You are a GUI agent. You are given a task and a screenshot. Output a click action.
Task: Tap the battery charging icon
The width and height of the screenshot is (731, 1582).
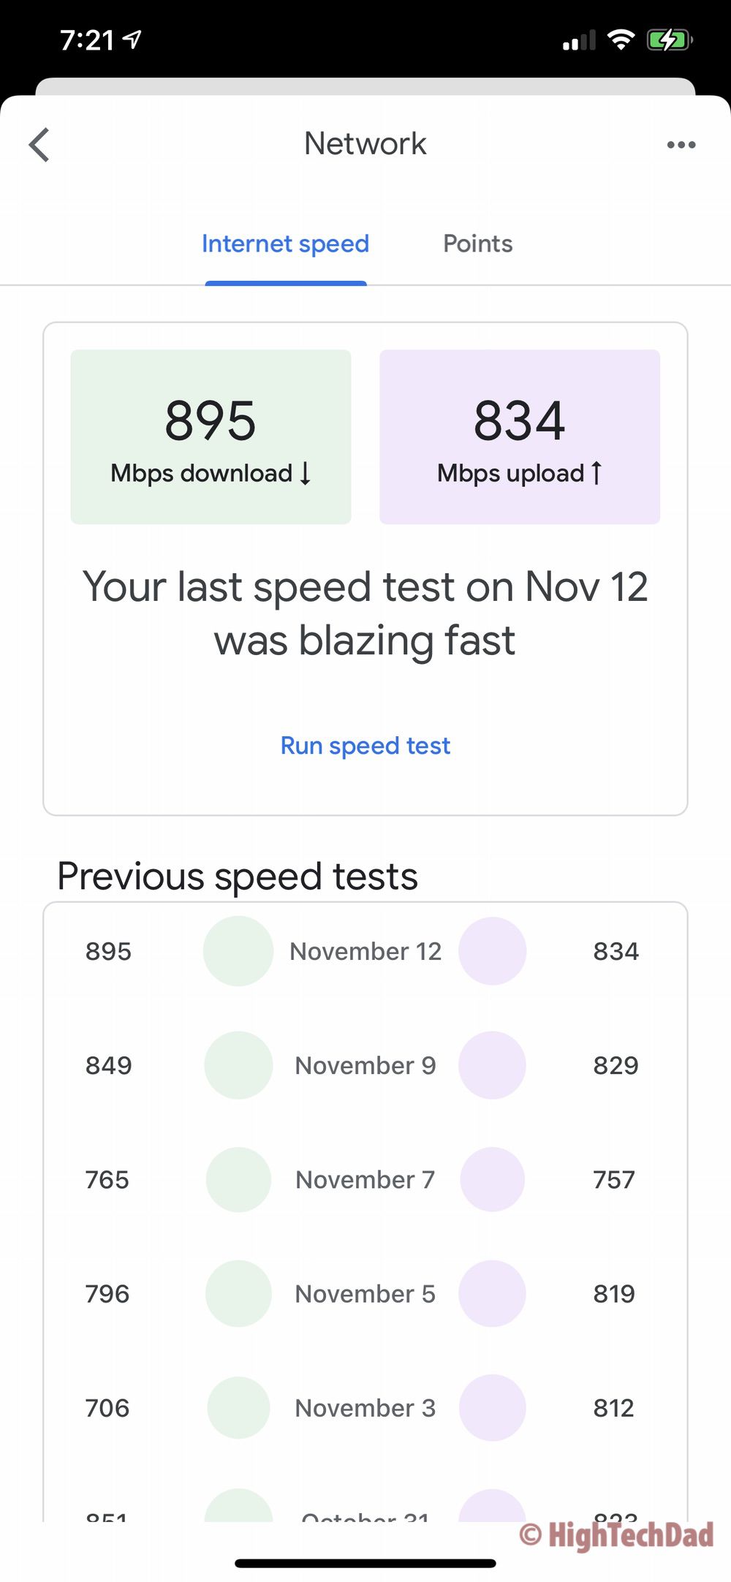coord(668,39)
